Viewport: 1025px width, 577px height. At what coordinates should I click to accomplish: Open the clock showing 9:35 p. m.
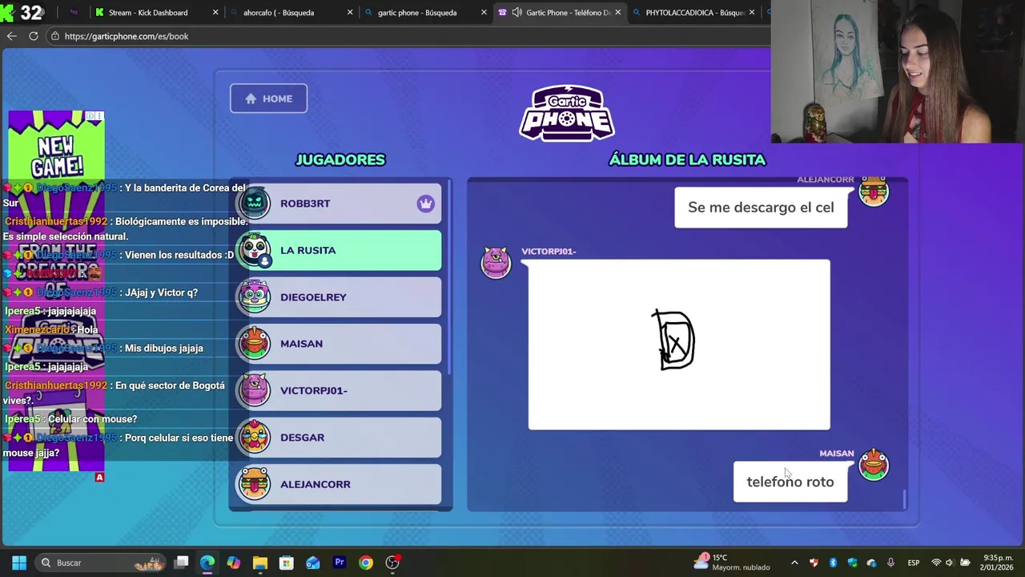tap(999, 563)
